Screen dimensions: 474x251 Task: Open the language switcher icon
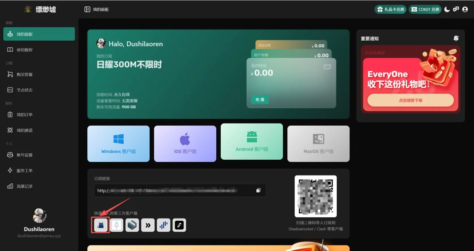click(x=456, y=9)
